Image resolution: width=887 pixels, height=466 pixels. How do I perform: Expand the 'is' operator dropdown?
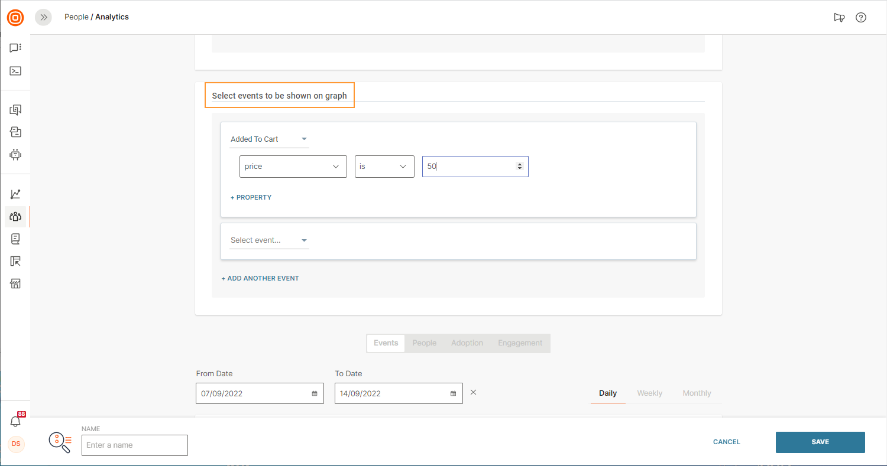click(384, 167)
